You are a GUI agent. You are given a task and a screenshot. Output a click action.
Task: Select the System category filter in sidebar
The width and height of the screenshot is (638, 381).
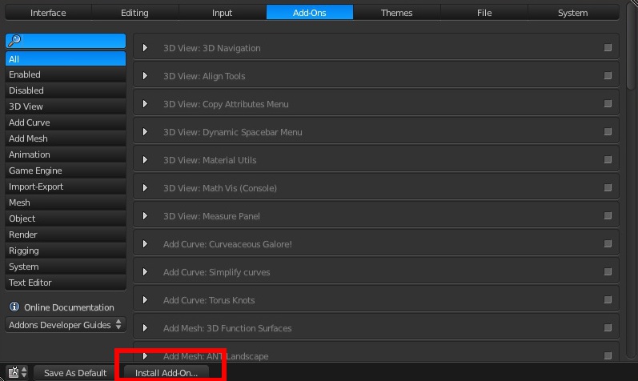pyautogui.click(x=66, y=267)
